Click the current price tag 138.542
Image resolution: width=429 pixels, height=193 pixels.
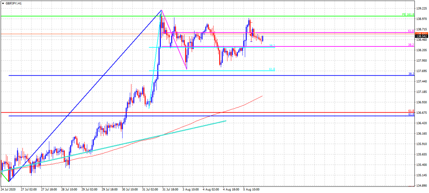(421, 36)
